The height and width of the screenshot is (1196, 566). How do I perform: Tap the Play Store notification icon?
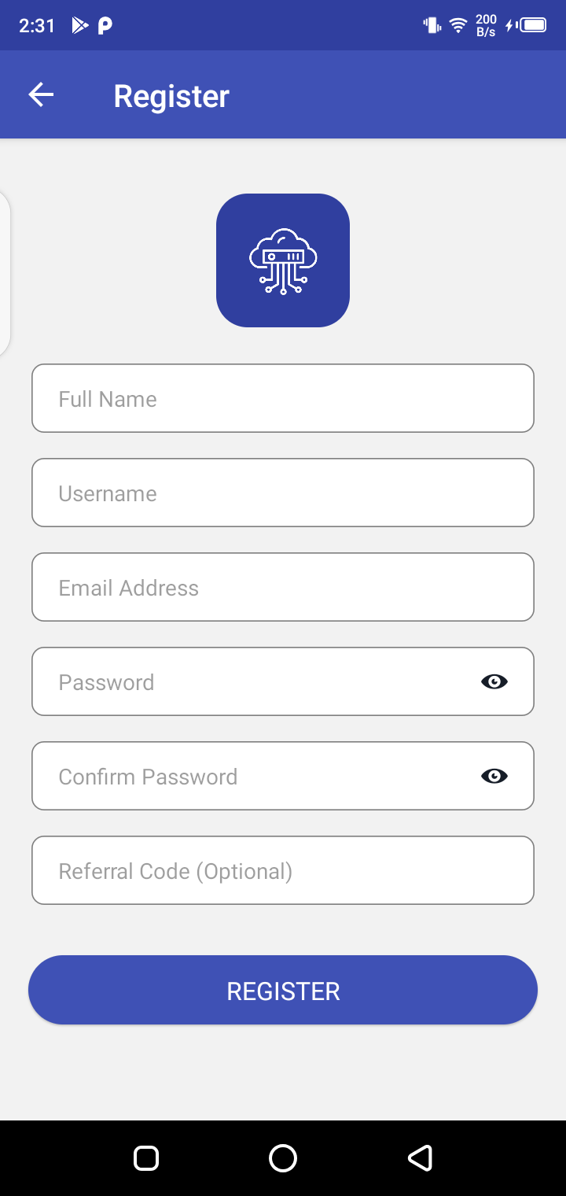(x=79, y=26)
